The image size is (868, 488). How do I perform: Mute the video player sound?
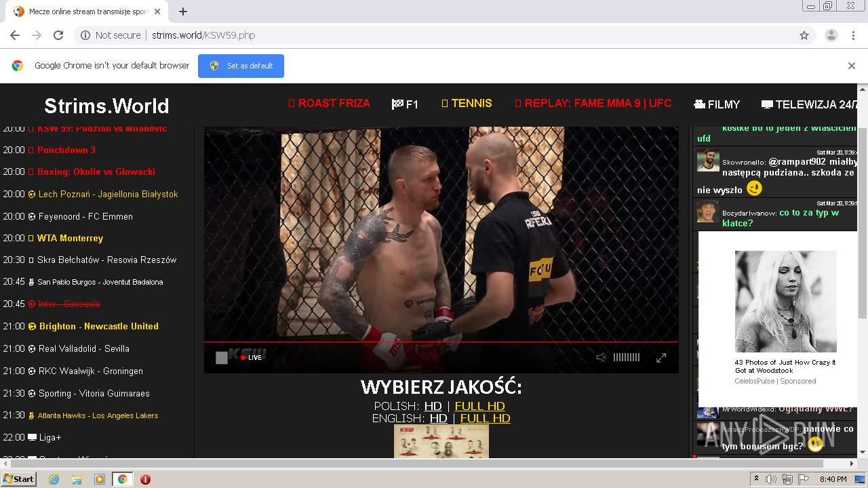click(601, 357)
